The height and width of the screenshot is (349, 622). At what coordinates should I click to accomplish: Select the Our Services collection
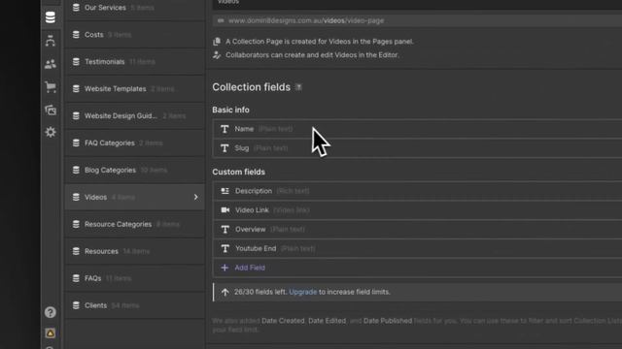click(x=134, y=8)
